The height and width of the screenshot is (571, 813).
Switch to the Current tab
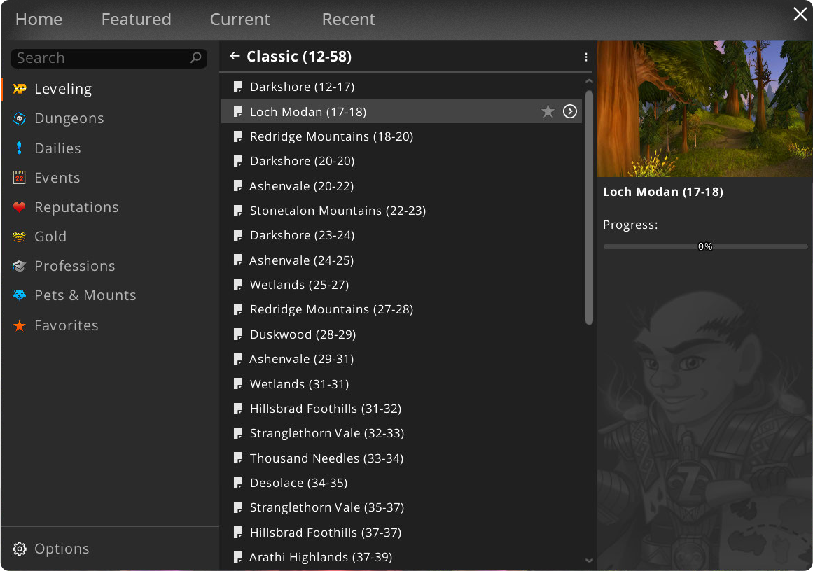[240, 19]
